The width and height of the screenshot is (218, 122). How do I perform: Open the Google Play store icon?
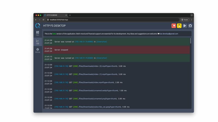point(185,26)
